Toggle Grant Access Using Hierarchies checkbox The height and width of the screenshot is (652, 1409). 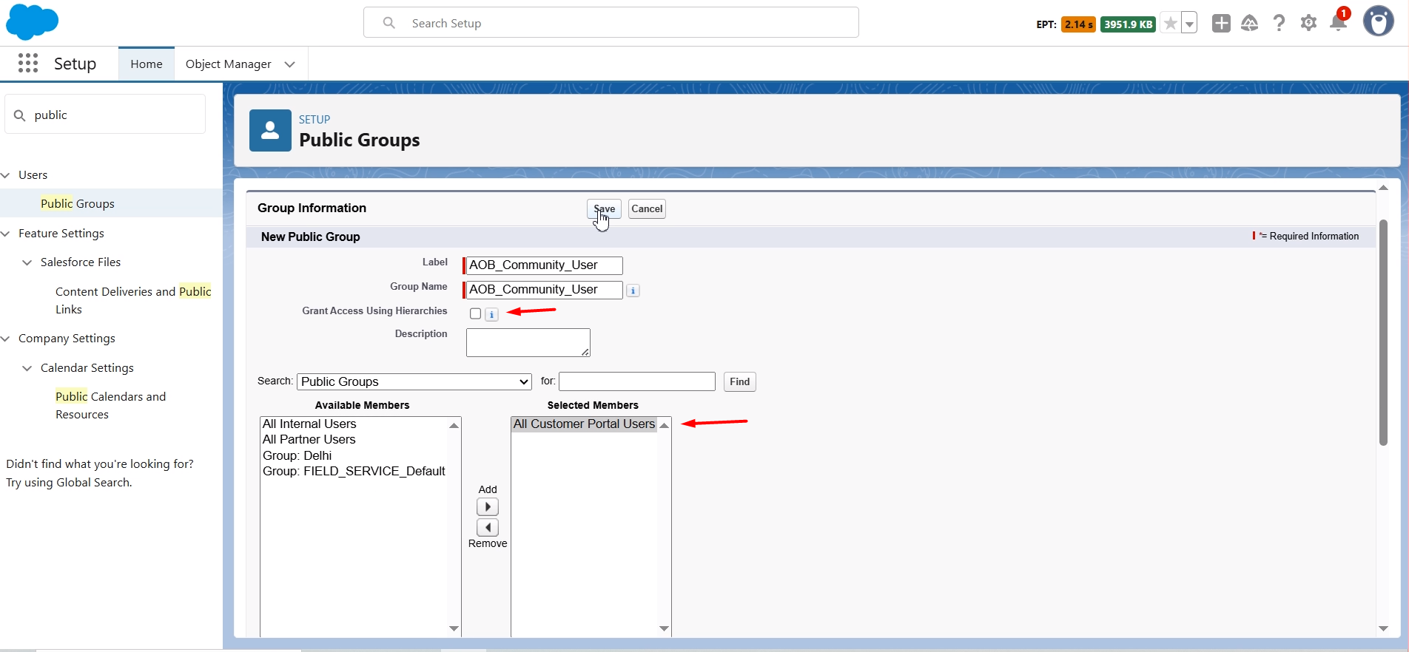[475, 314]
